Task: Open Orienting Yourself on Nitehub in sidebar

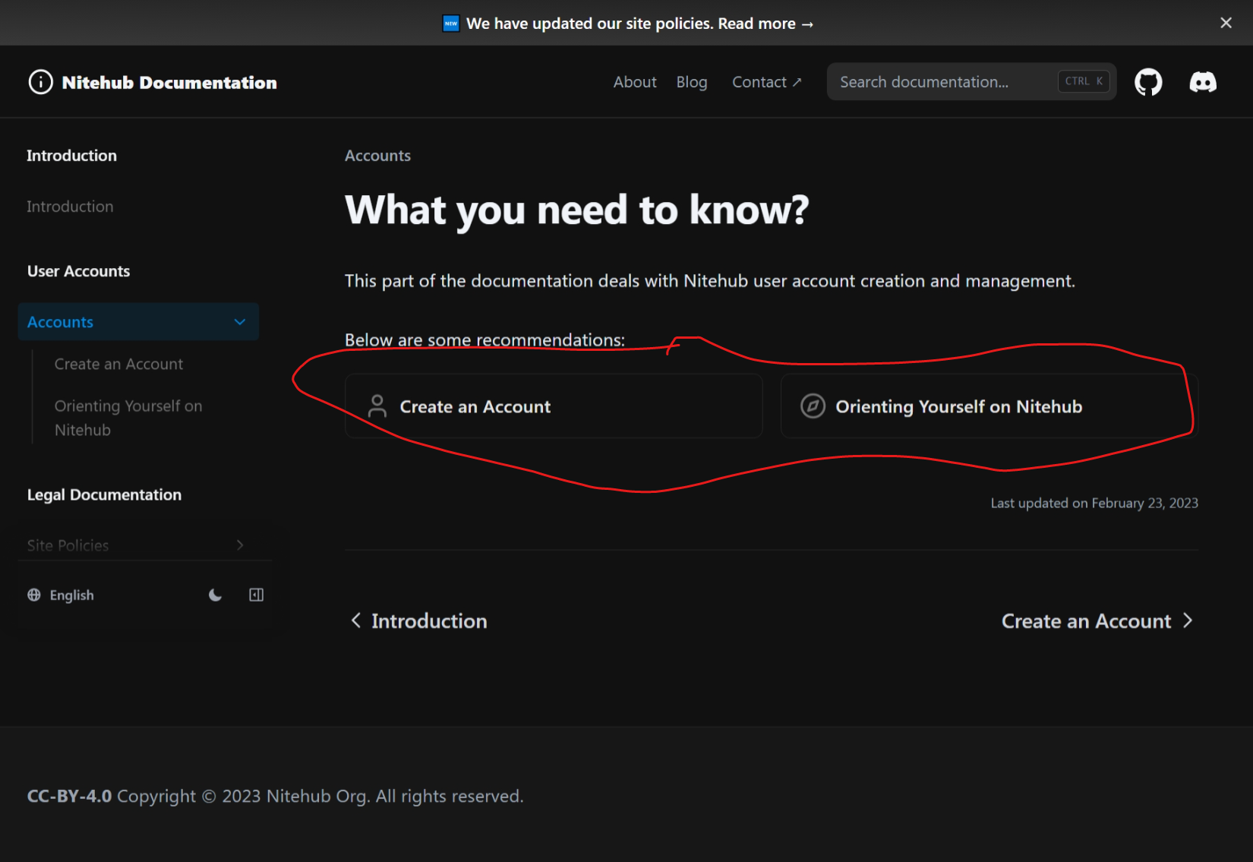Action: pos(128,418)
